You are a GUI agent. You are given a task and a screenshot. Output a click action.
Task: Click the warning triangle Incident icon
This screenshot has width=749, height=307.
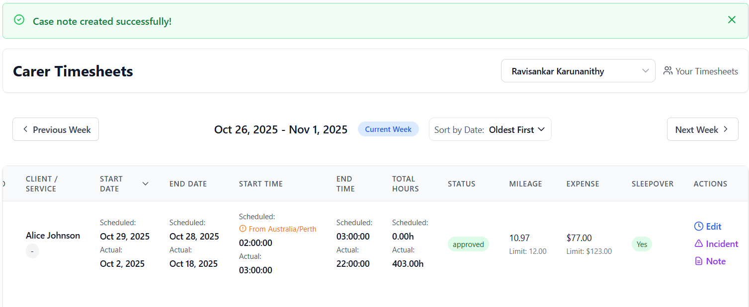(x=699, y=244)
